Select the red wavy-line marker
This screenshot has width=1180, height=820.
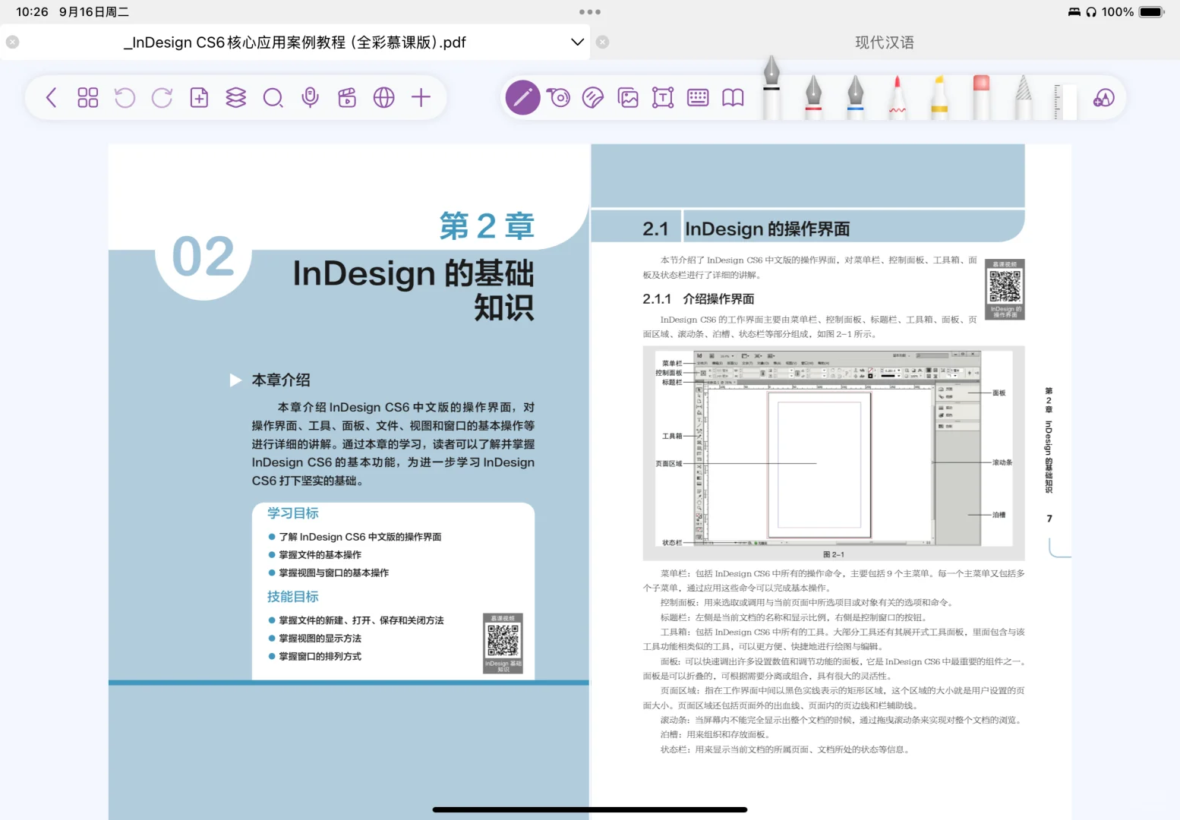[898, 96]
